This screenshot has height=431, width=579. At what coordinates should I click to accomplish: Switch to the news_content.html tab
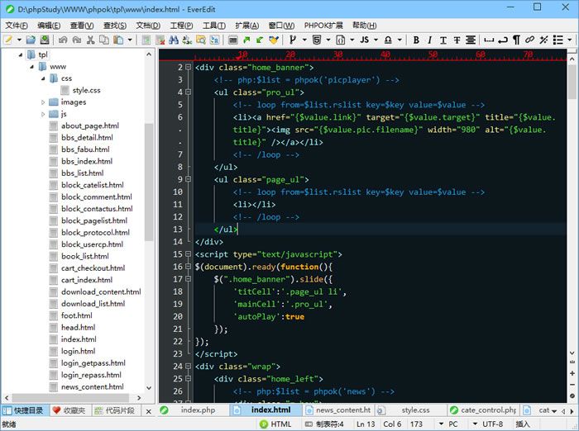click(342, 410)
